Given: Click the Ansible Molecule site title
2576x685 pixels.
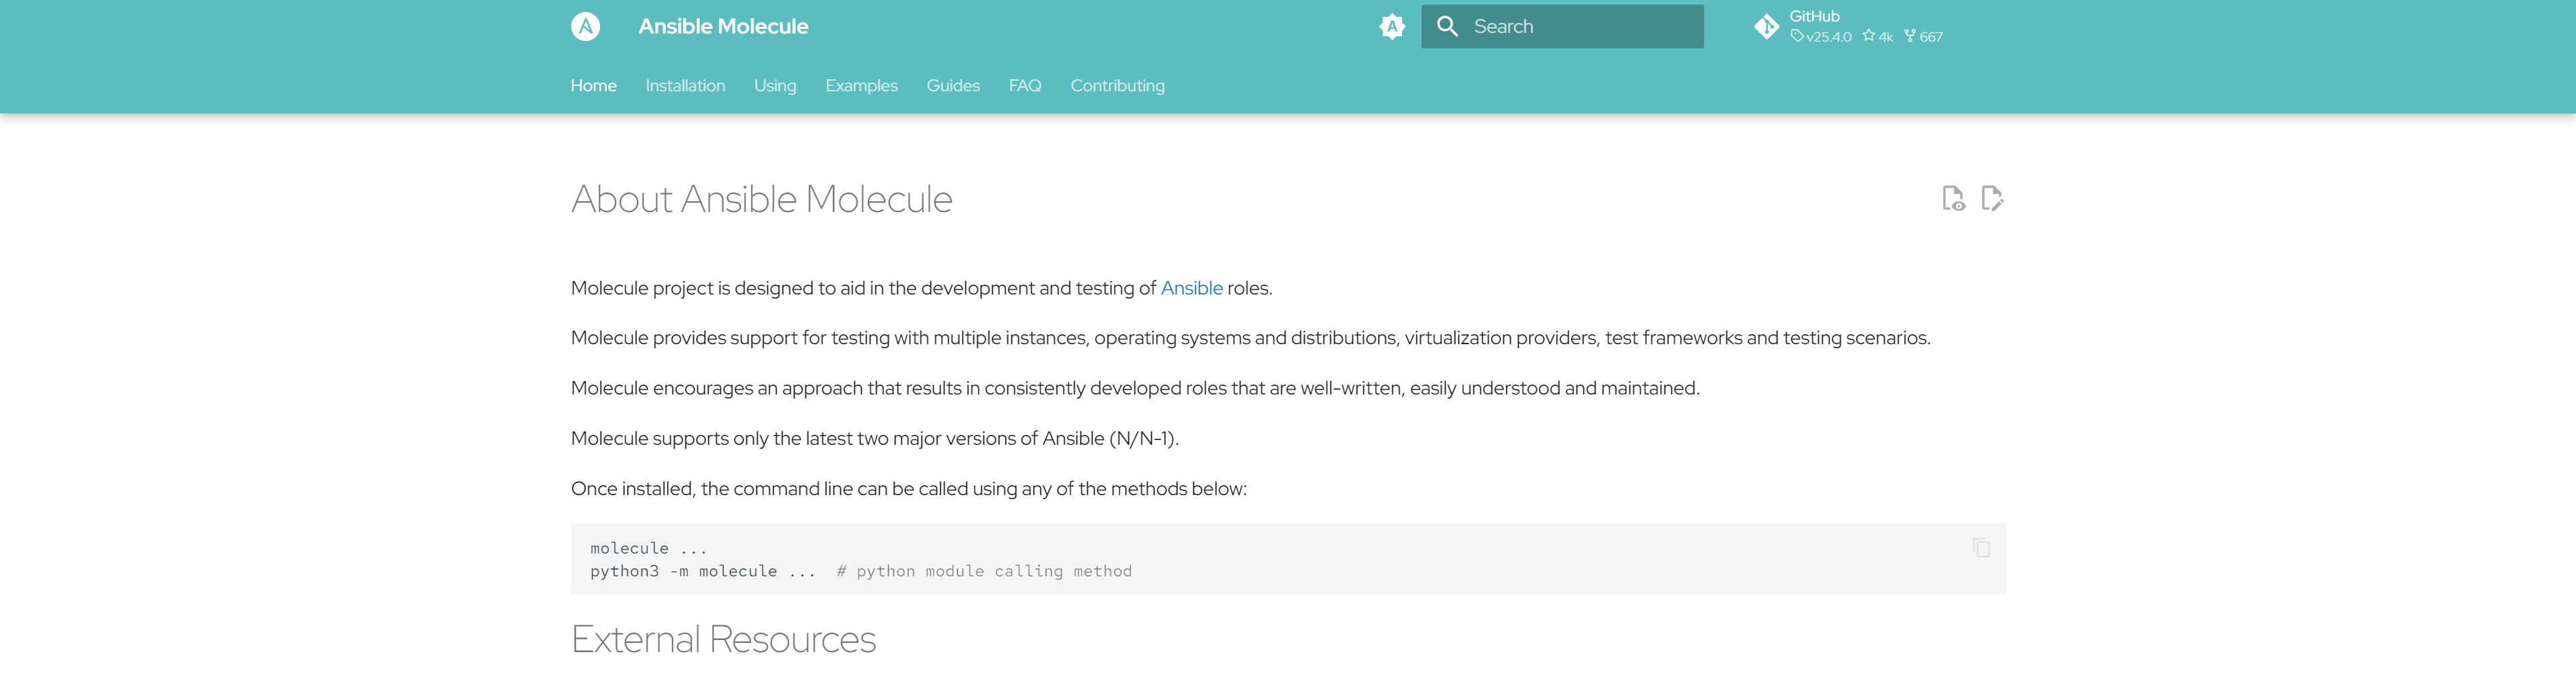Looking at the screenshot, I should pos(723,27).
